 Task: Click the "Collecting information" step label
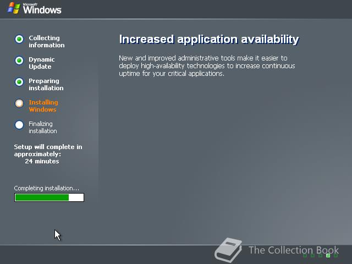pyautogui.click(x=47, y=42)
